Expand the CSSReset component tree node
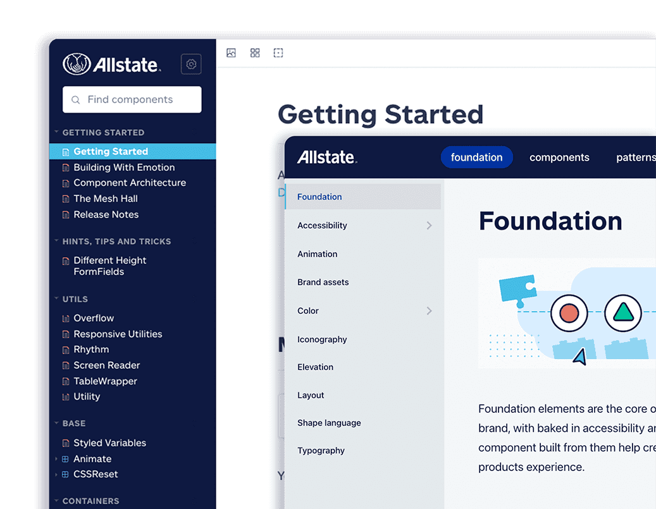656x509 pixels. (x=56, y=474)
